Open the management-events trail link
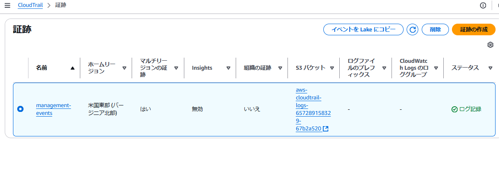 coord(54,109)
